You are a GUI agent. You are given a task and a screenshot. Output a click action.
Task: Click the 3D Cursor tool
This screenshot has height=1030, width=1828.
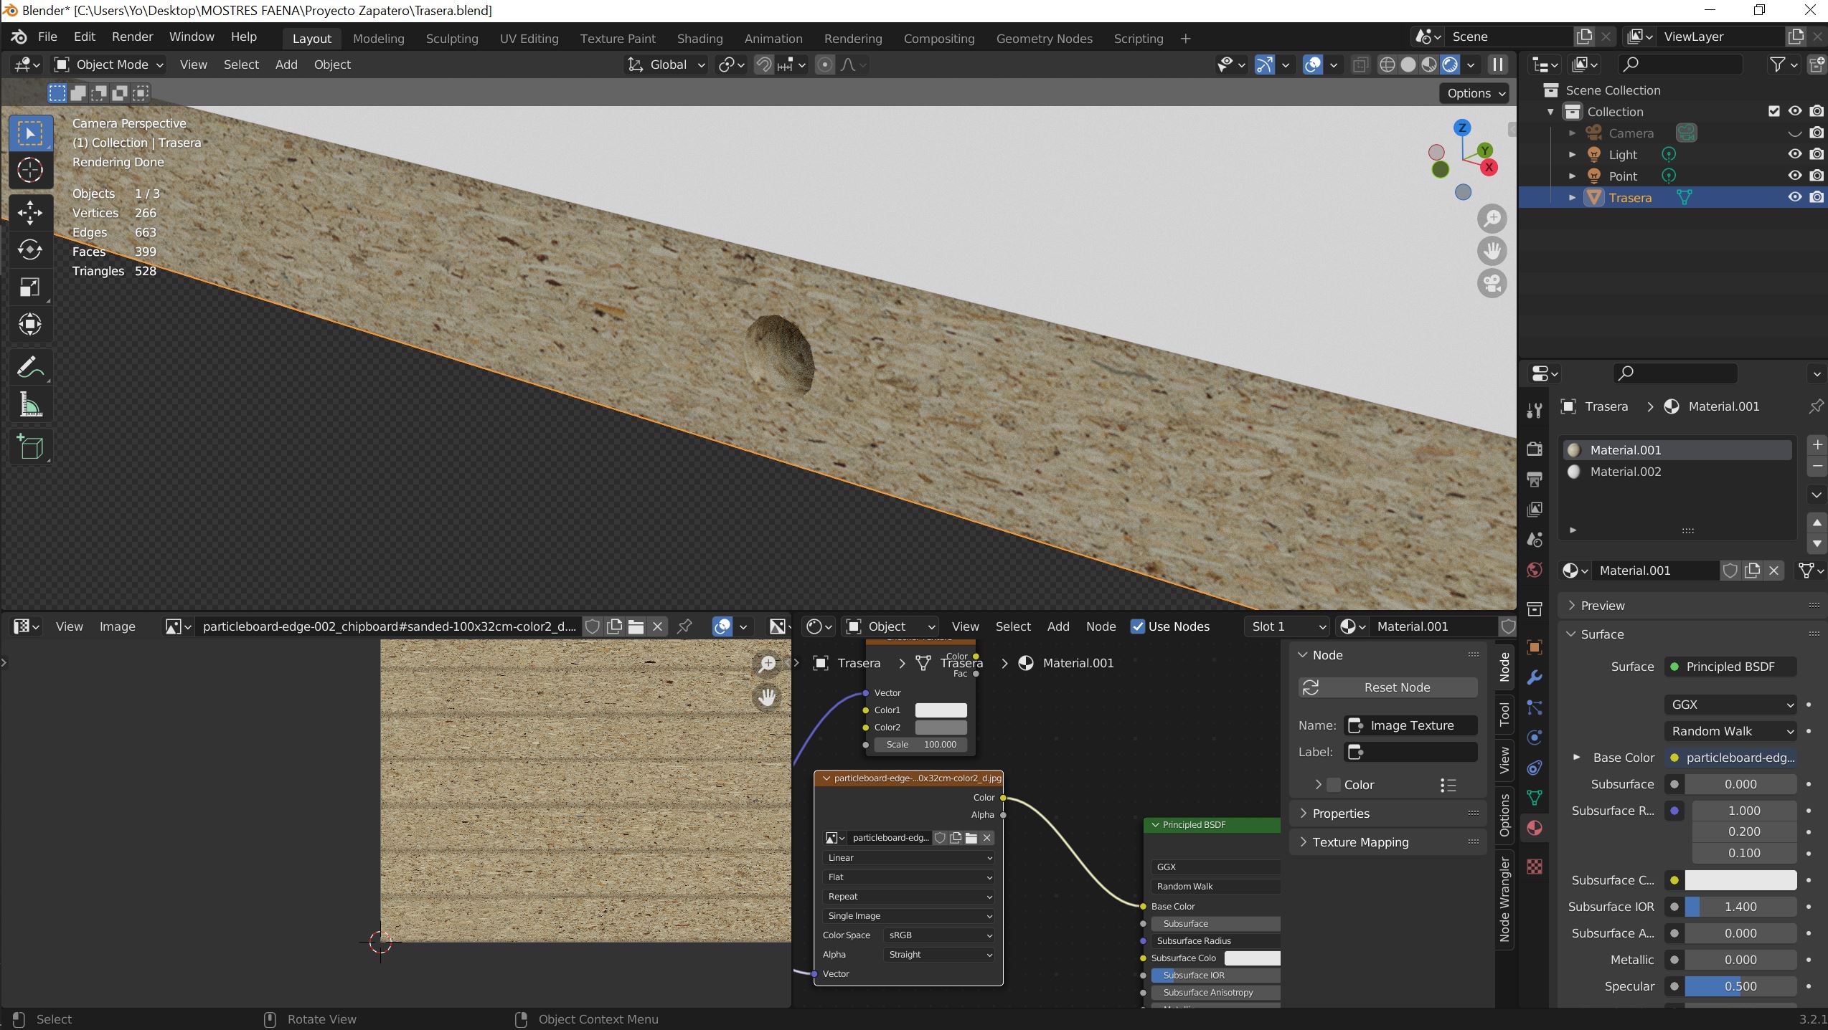pyautogui.click(x=30, y=170)
